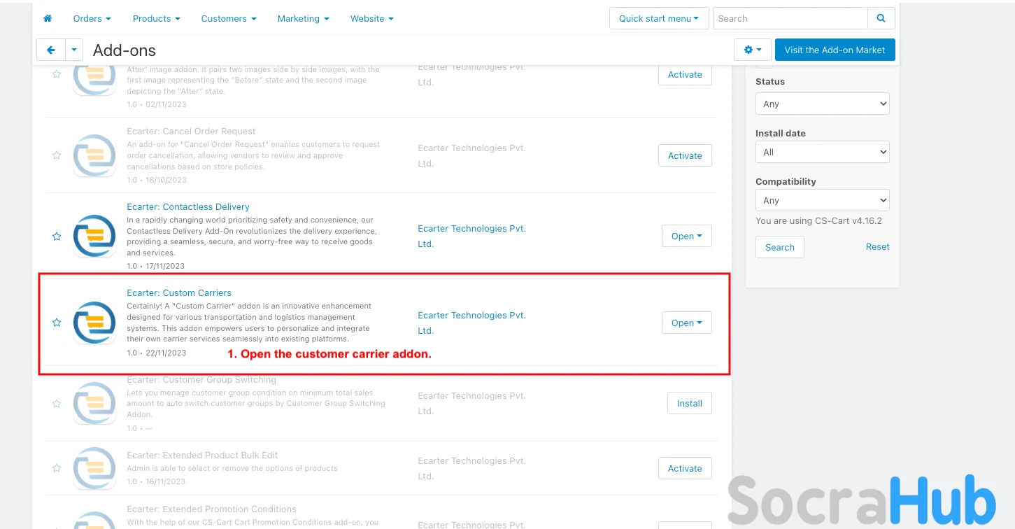Activate the Extended Product Bulk Edit add-on
This screenshot has width=1015, height=529.
click(x=685, y=468)
